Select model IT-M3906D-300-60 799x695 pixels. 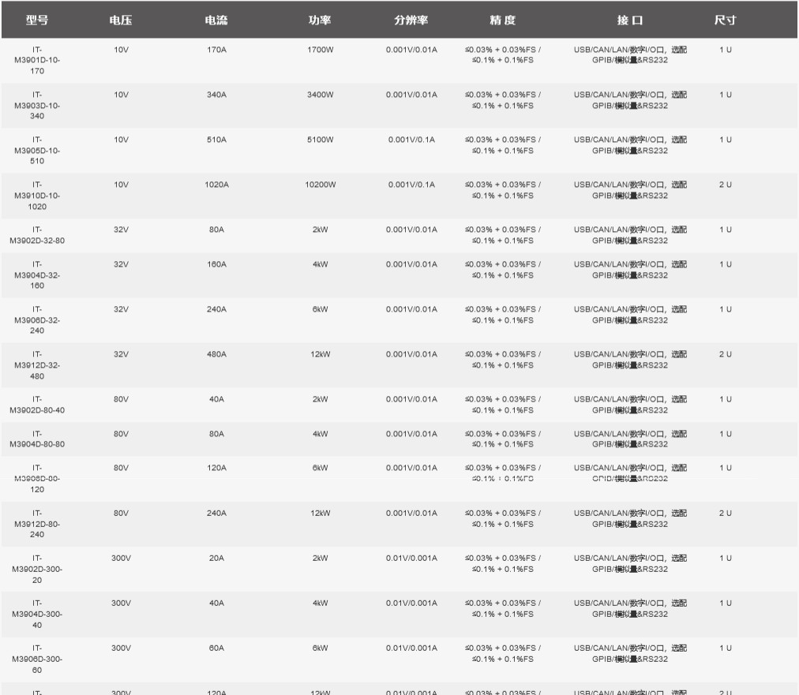(x=37, y=659)
